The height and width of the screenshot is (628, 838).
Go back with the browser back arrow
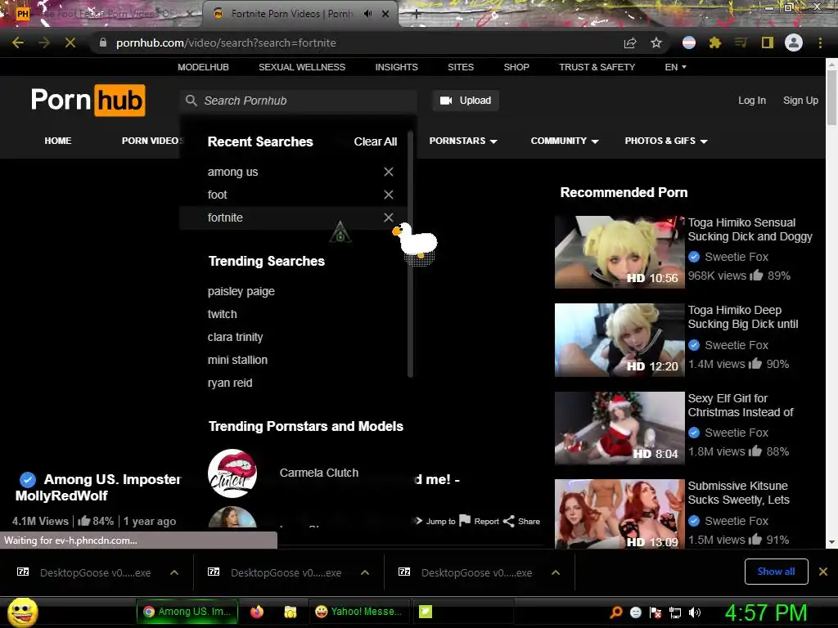click(x=18, y=43)
